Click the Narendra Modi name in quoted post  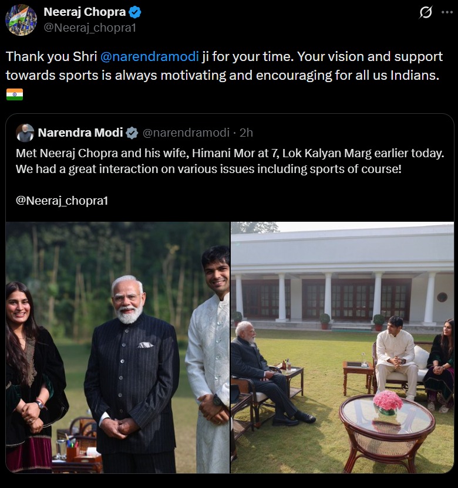pyautogui.click(x=80, y=133)
